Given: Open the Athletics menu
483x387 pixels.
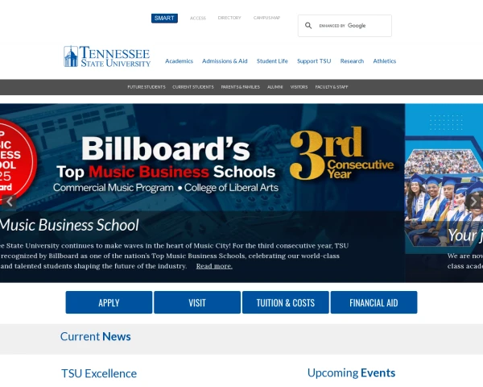Looking at the screenshot, I should 385,61.
